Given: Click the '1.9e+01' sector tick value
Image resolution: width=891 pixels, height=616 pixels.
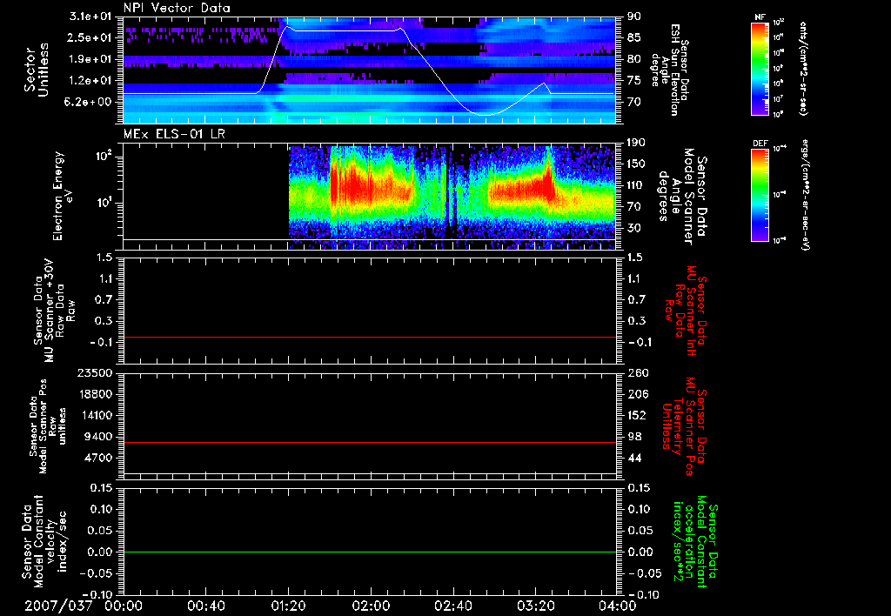Looking at the screenshot, I should click(x=90, y=59).
